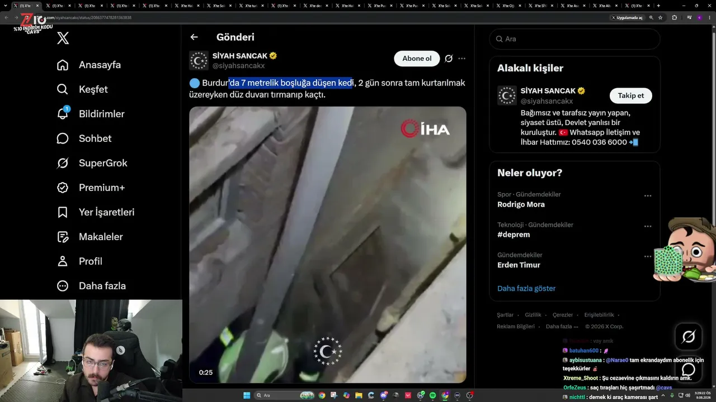Viewport: 716px width, 402px height.
Task: Open SİYAH SANCAK avatar in Alakalı kişiler
Action: tap(507, 95)
